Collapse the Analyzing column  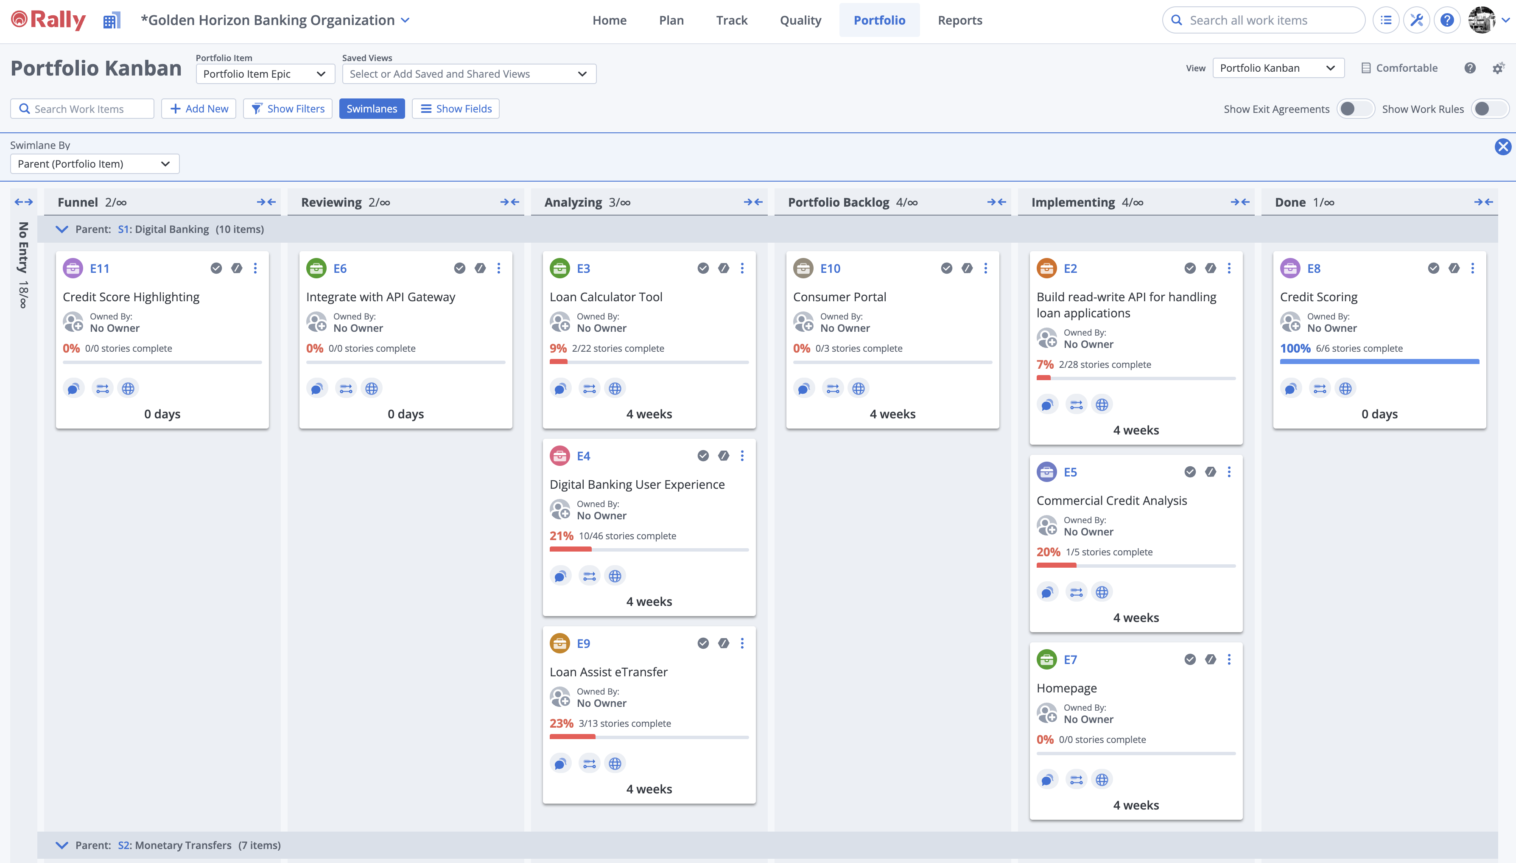pyautogui.click(x=753, y=202)
